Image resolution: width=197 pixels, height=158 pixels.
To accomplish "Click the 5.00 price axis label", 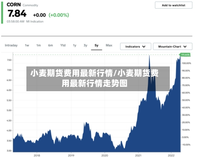I will pyautogui.click(x=9, y=110).
